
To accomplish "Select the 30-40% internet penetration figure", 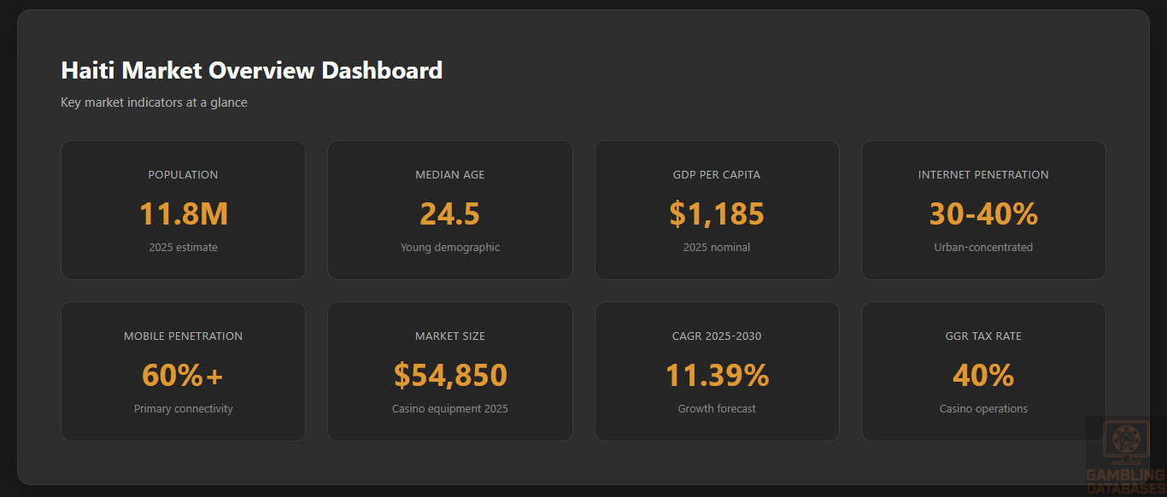I will 983,213.
